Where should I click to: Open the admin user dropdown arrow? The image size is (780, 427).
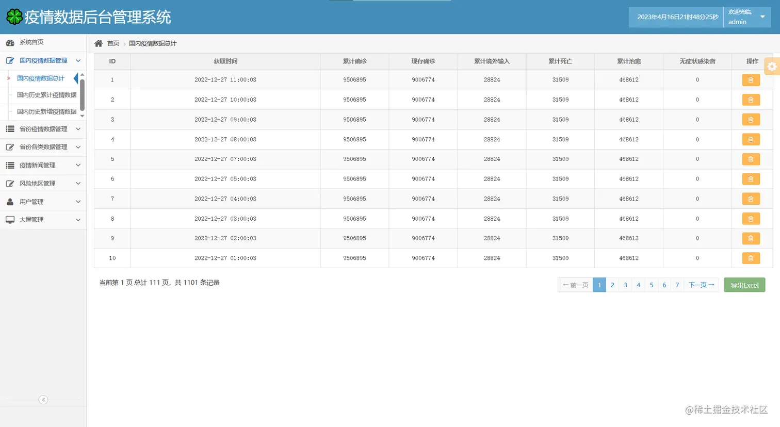(762, 17)
